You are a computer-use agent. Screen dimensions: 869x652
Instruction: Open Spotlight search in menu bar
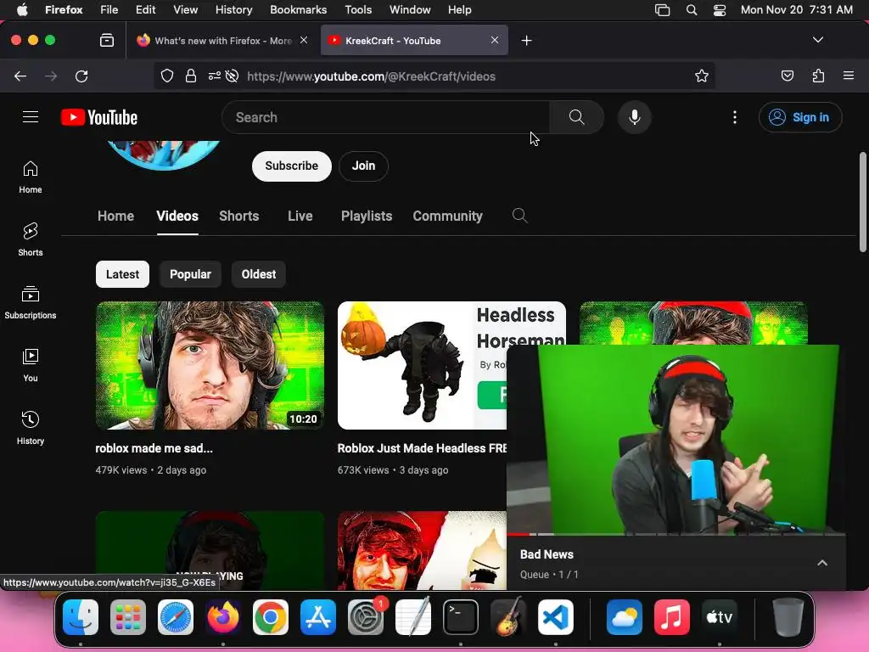coord(691,10)
